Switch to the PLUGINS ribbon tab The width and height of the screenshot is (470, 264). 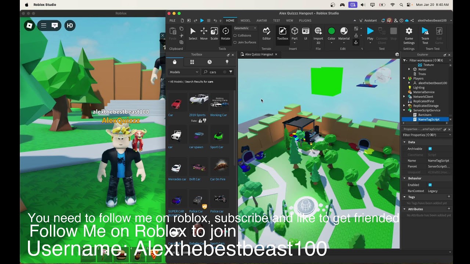pyautogui.click(x=305, y=21)
